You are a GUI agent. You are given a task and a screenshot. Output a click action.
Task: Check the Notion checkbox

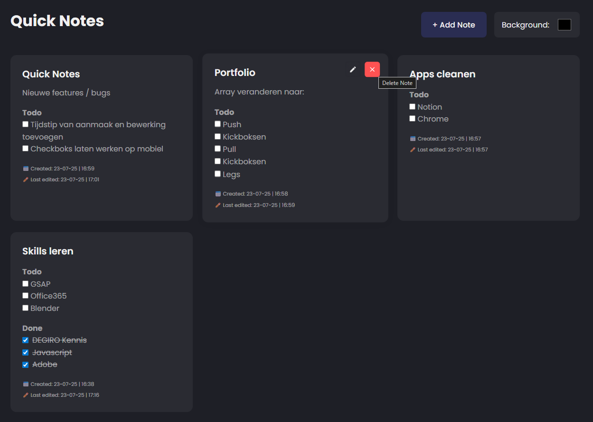412,107
